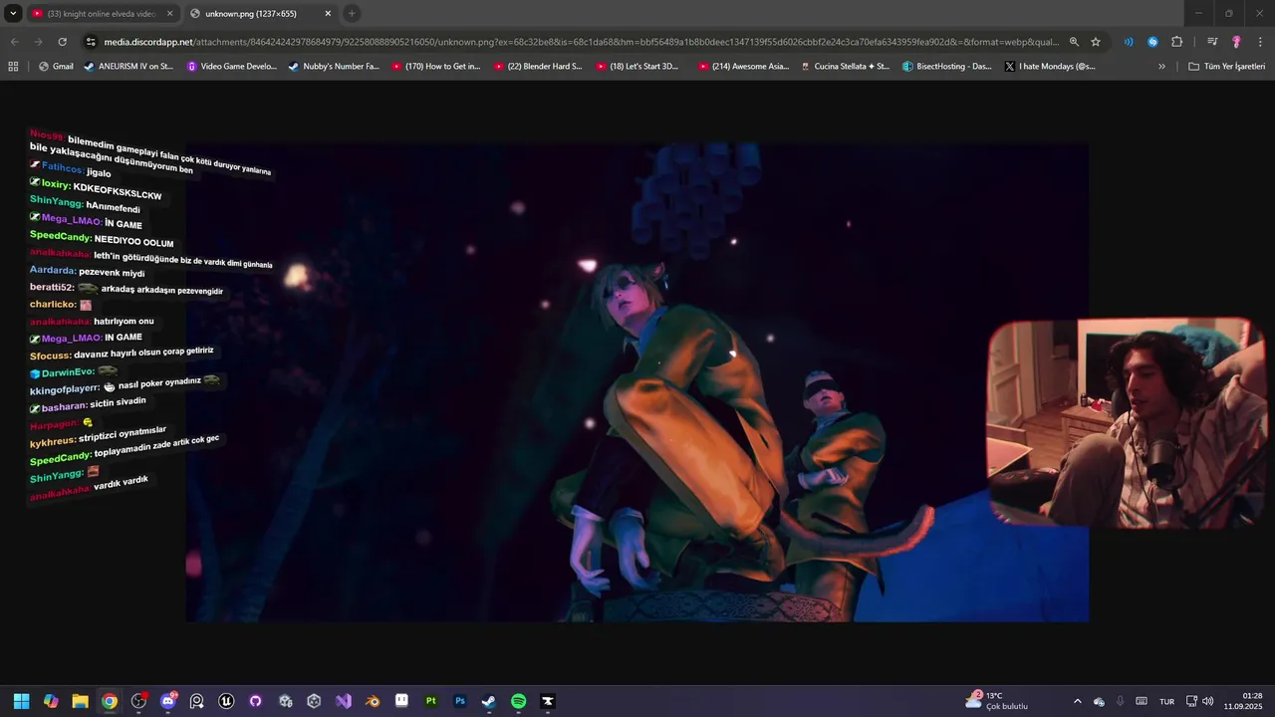Open the TUR keyboard language switcher

(1166, 701)
